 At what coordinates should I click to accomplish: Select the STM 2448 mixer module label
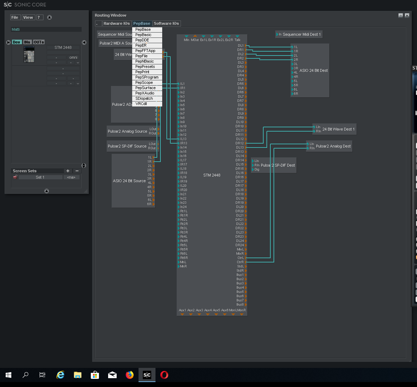point(212,175)
